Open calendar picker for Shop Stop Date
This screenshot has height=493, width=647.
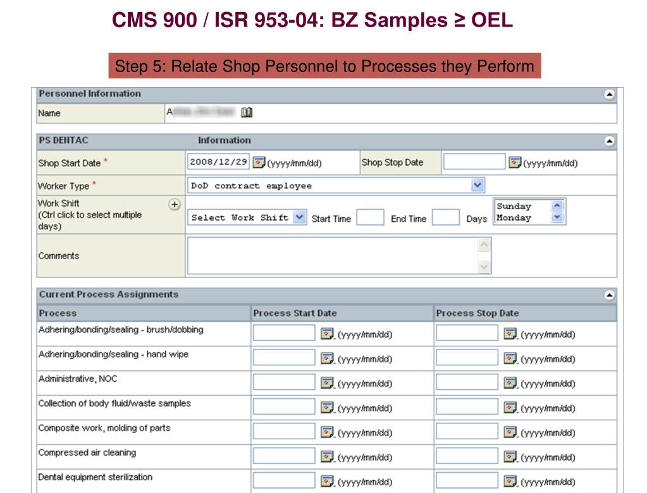tap(515, 162)
